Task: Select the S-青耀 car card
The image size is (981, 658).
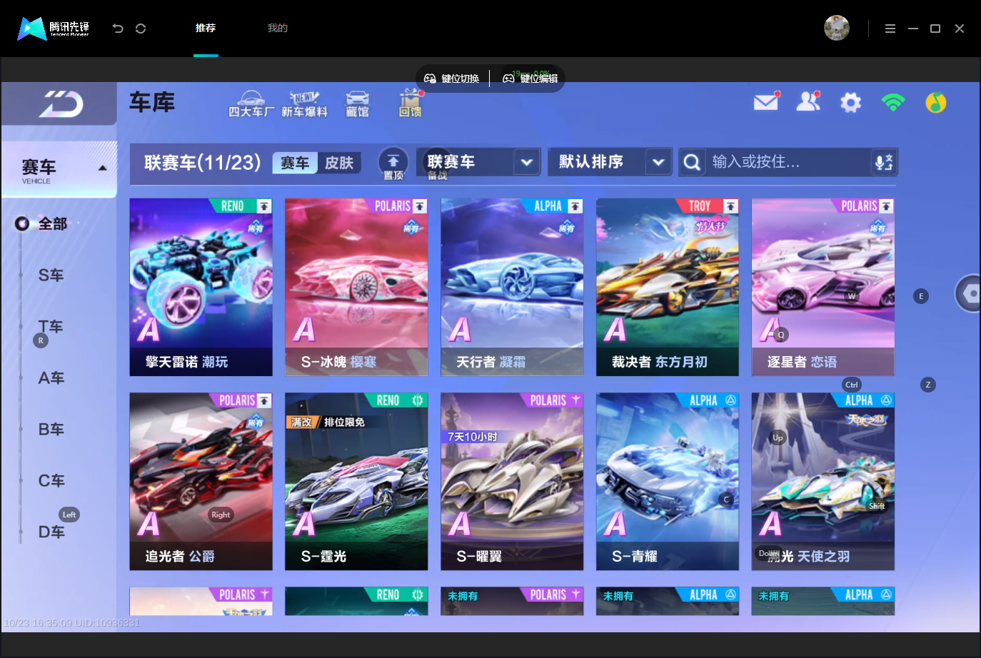Action: pos(668,482)
